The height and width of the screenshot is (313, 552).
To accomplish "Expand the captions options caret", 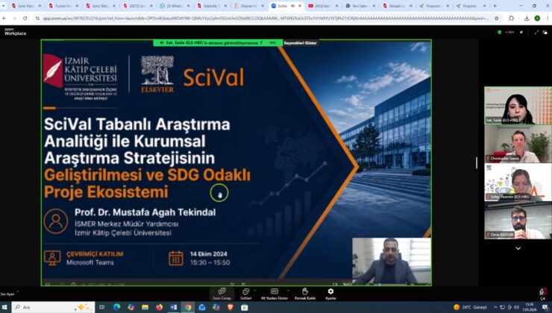I will [289, 291].
